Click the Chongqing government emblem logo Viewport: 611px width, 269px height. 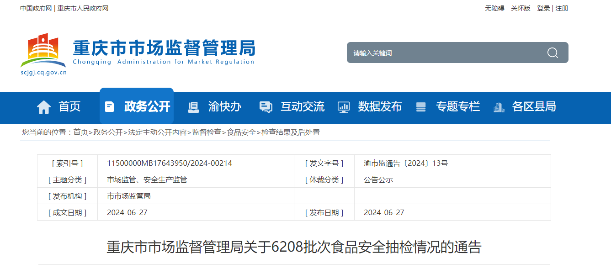pos(43,50)
